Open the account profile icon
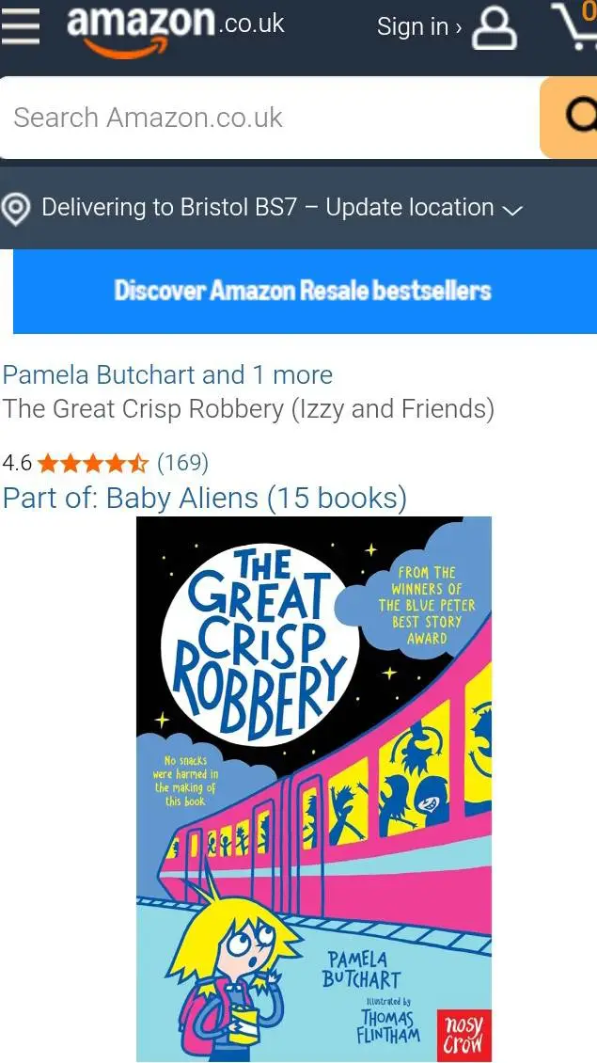 click(494, 30)
